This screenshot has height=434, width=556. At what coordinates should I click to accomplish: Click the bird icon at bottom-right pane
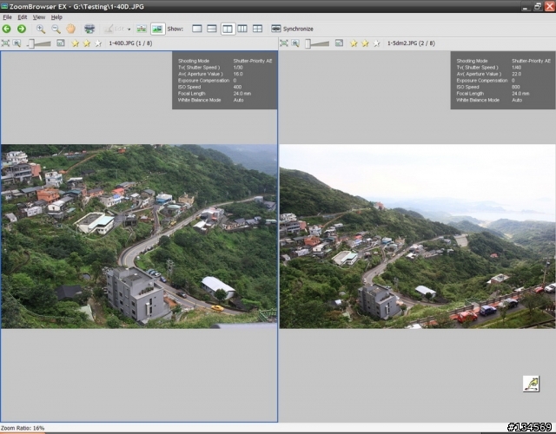(x=531, y=384)
